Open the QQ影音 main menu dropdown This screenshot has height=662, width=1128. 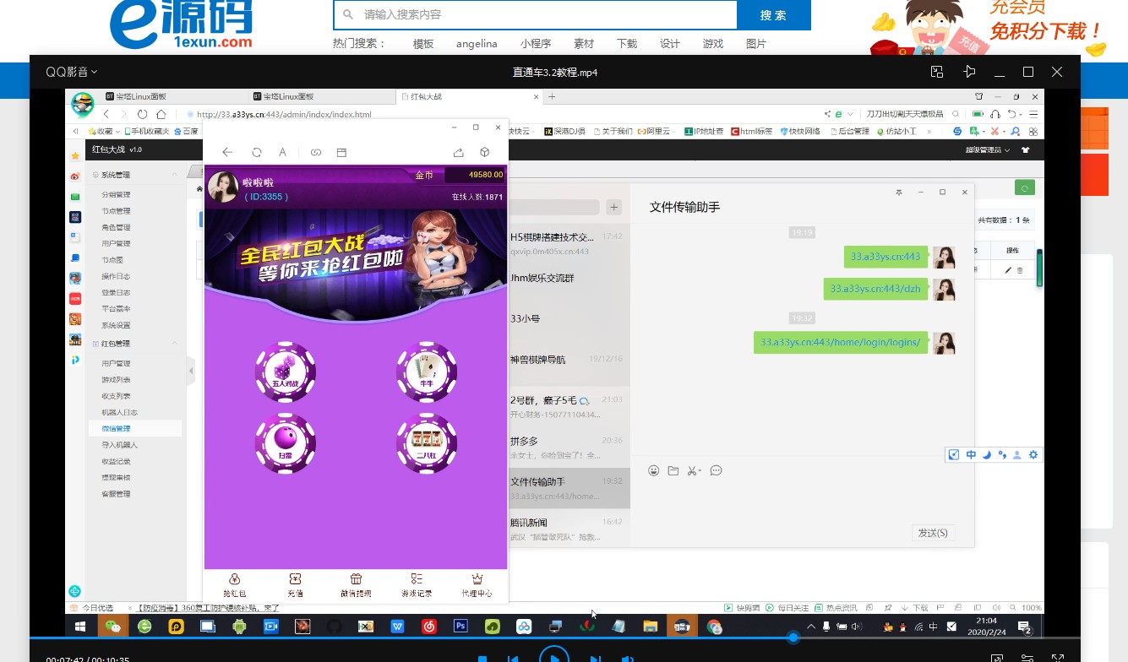pyautogui.click(x=72, y=73)
